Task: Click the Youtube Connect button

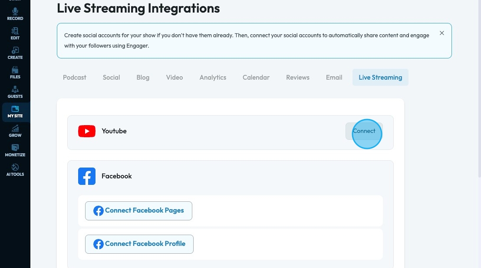Action: [364, 131]
